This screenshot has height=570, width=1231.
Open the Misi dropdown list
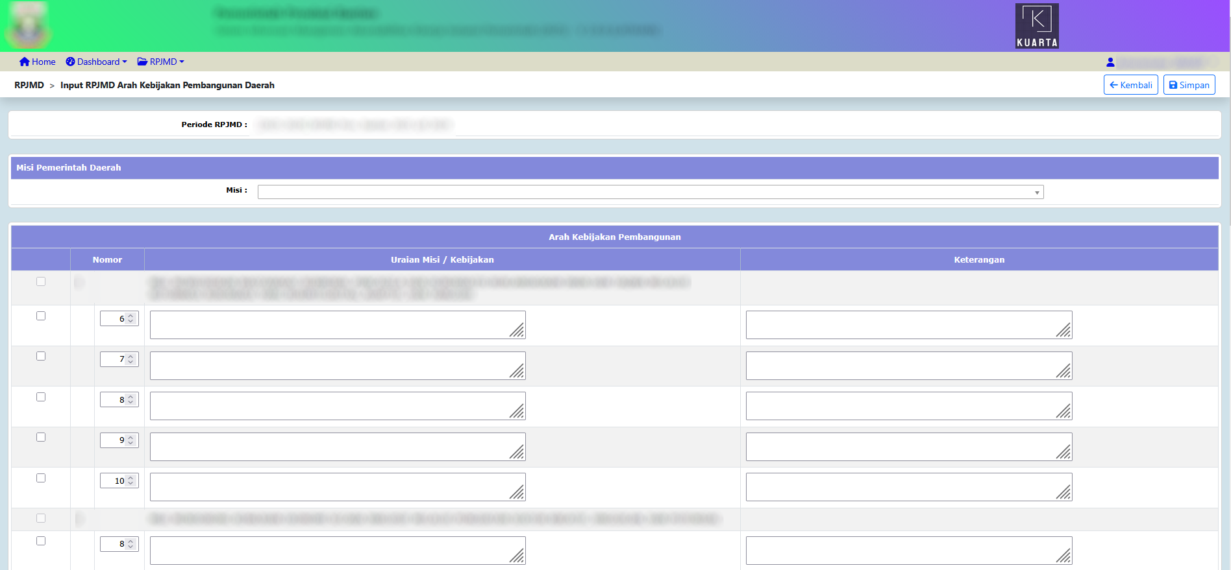[651, 192]
